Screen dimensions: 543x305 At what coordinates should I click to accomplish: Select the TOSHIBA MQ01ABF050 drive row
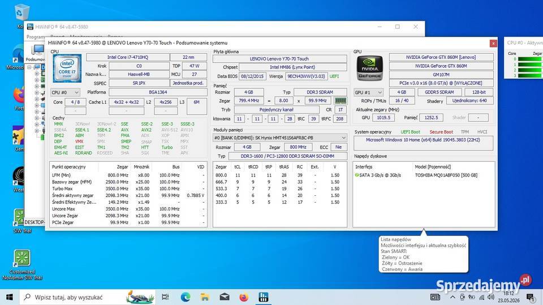click(424, 175)
